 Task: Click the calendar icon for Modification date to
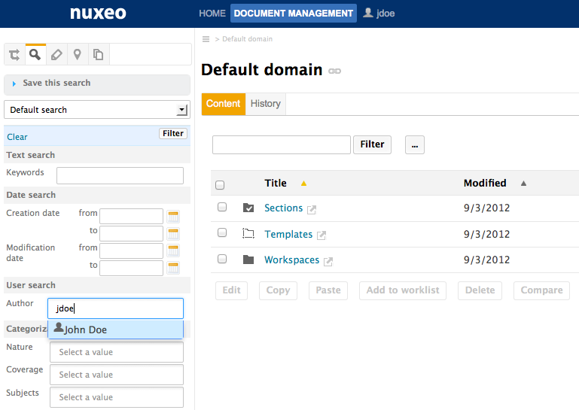pos(173,268)
